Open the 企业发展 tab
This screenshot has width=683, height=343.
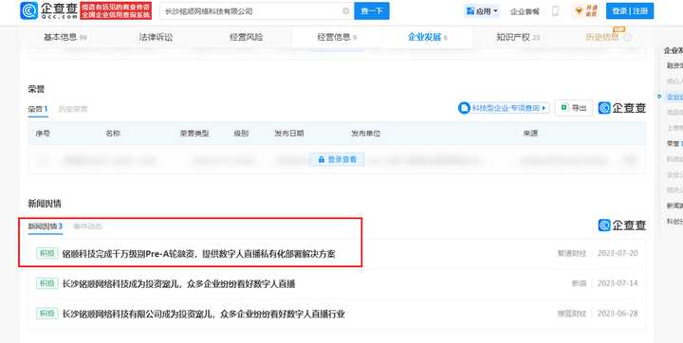point(427,38)
